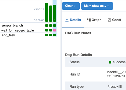Select the highlighted backfill run bar
126x90 pixels.
pyautogui.click(x=55, y=13)
